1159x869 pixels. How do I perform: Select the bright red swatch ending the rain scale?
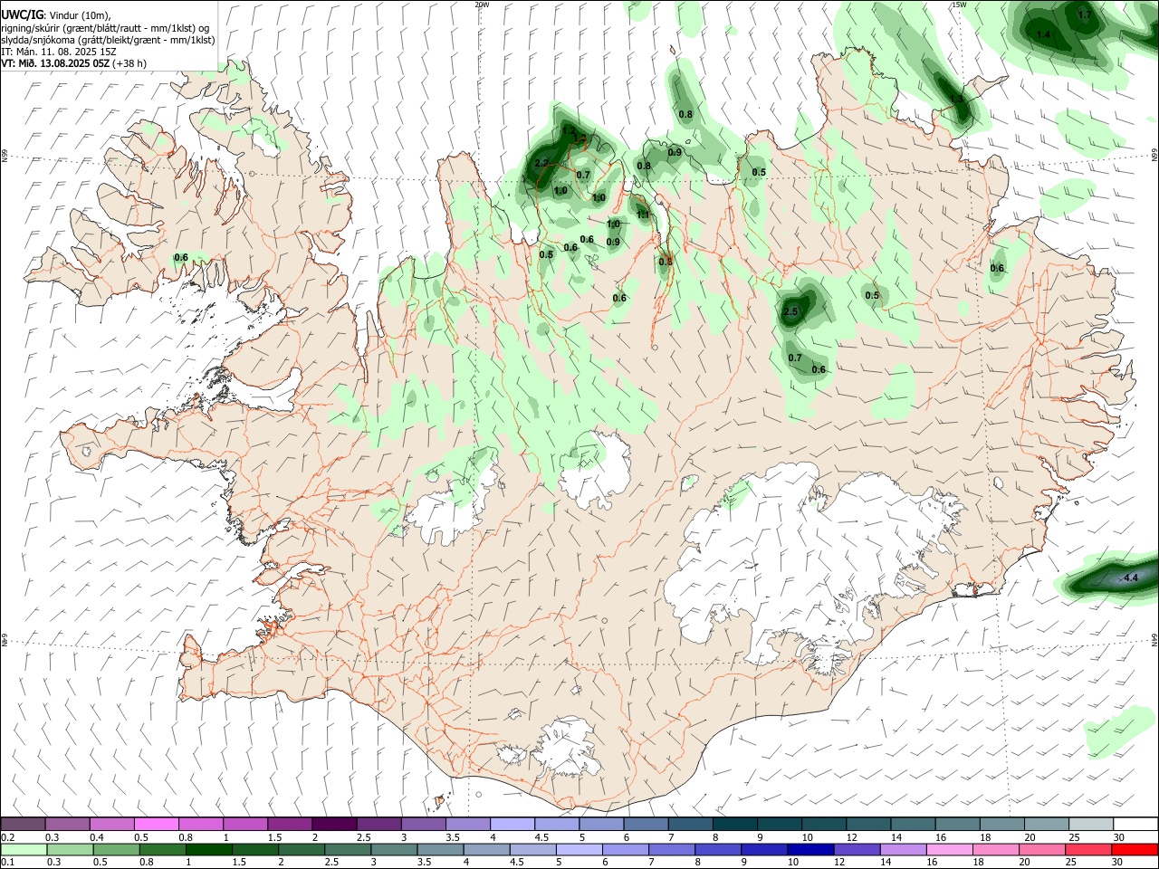pyautogui.click(x=1135, y=849)
